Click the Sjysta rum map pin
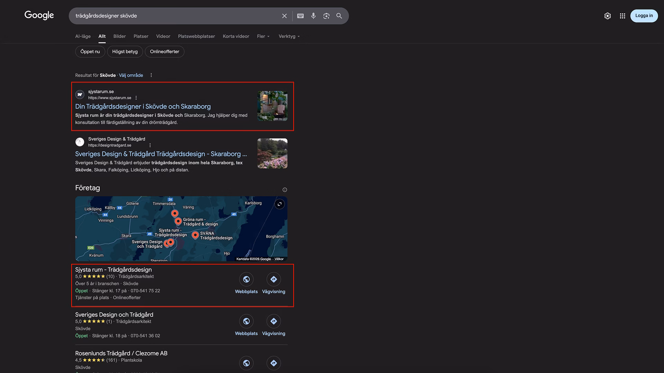 tap(170, 242)
